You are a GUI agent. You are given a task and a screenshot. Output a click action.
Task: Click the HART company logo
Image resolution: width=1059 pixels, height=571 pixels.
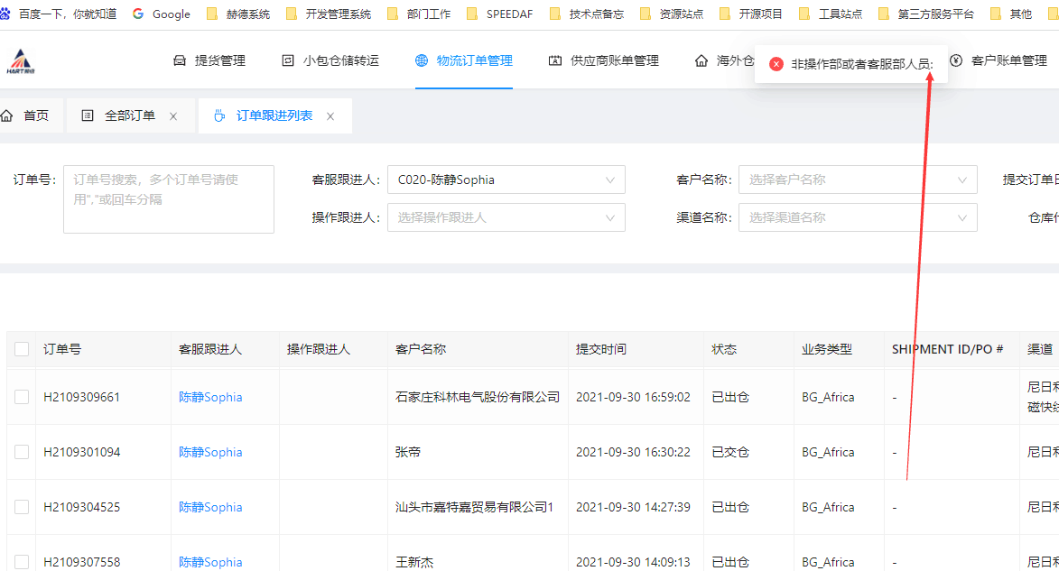pos(20,61)
